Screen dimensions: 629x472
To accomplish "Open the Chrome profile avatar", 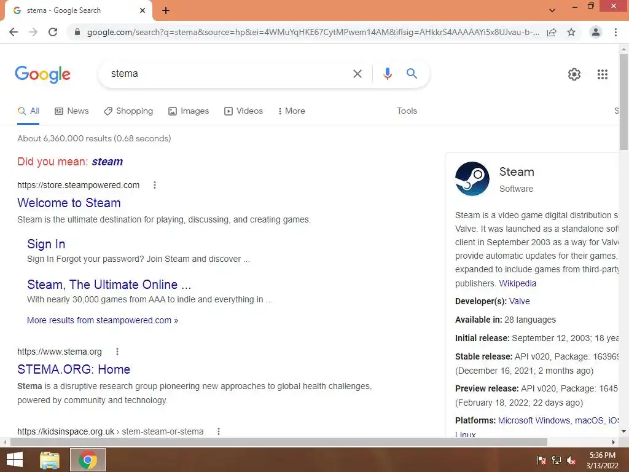I will [596, 32].
